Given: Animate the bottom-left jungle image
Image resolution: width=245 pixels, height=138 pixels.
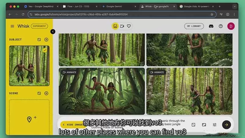Looking at the screenshot, I should (x=69, y=72).
